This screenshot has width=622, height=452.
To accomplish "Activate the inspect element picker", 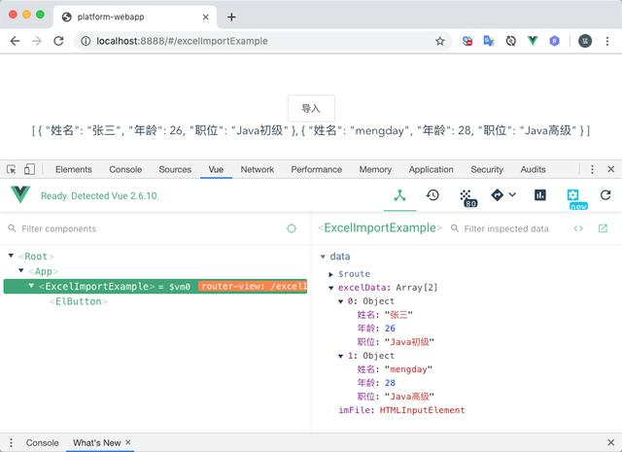I will tap(12, 169).
